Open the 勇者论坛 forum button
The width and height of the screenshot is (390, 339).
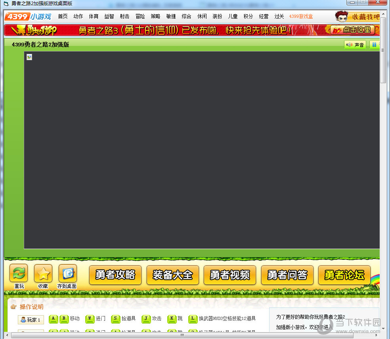344,275
